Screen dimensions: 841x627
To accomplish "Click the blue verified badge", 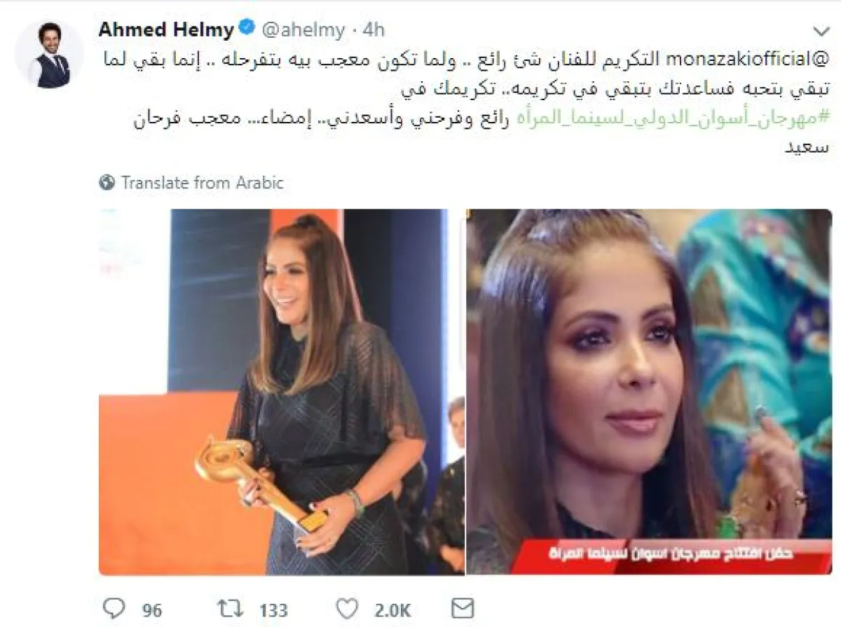I will [x=247, y=29].
